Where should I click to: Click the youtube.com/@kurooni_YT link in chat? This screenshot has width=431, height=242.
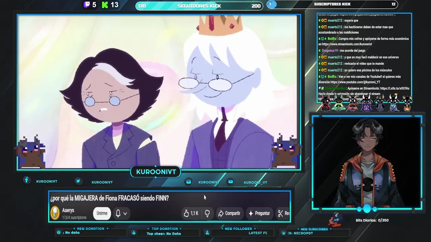pos(355,82)
